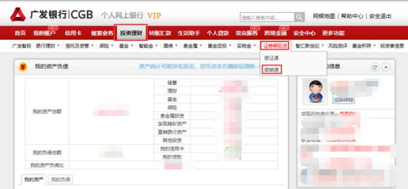This screenshot has width=408, height=189.
Task: Open the 转账汇款 navigation item
Action: [x=160, y=33]
